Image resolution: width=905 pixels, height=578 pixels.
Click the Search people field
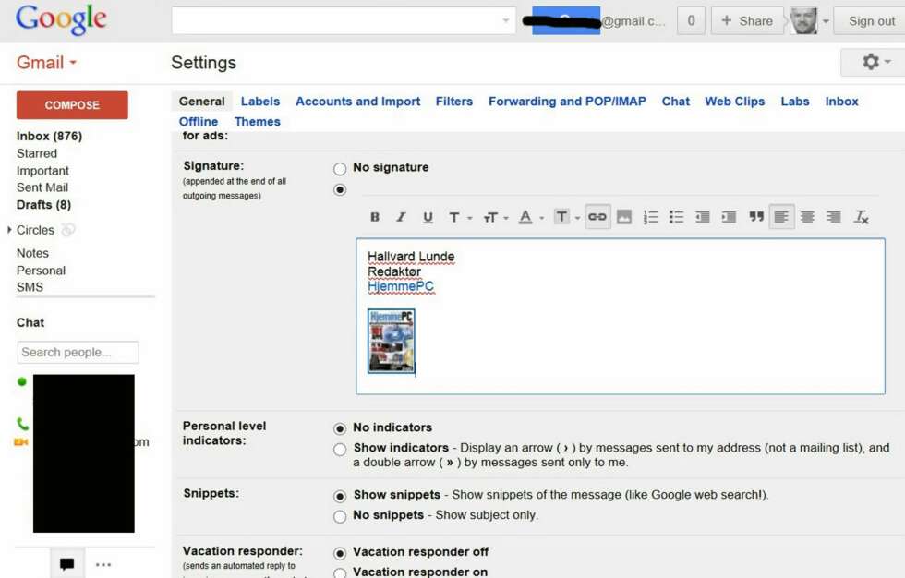78,353
